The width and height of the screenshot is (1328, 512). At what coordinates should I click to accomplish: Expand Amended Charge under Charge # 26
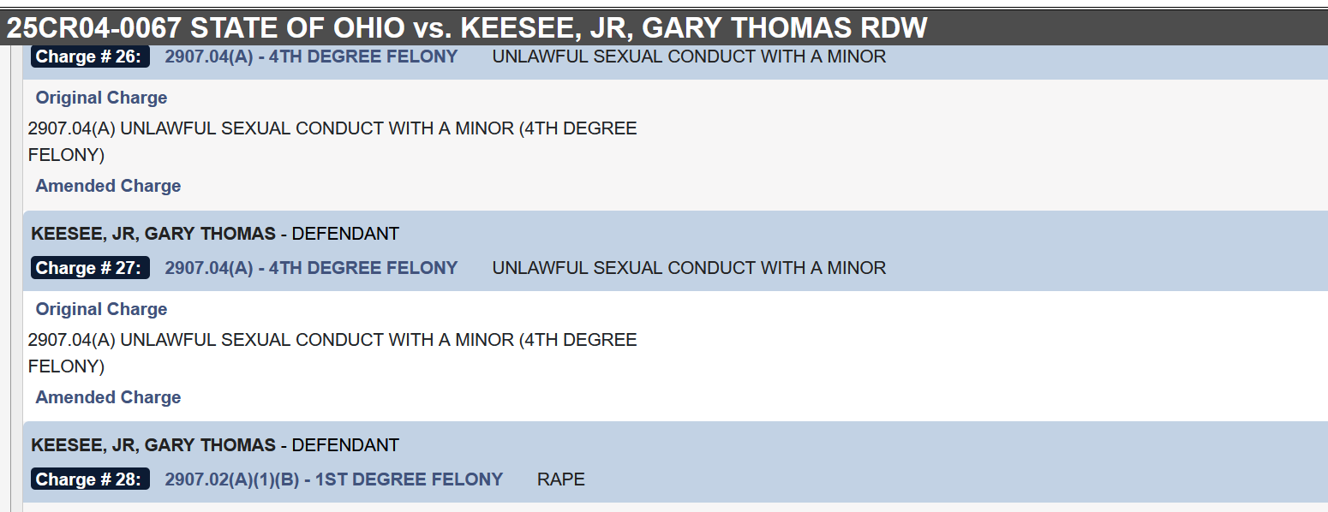tap(108, 186)
